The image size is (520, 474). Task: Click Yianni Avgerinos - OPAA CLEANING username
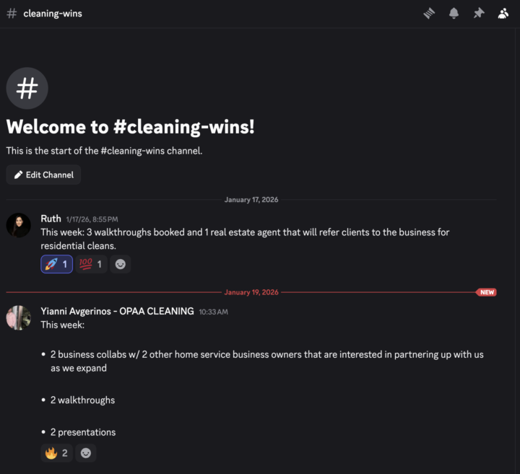[x=117, y=311]
